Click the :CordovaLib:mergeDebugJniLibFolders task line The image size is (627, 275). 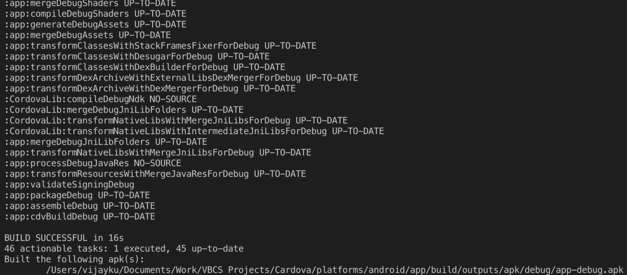click(x=124, y=110)
